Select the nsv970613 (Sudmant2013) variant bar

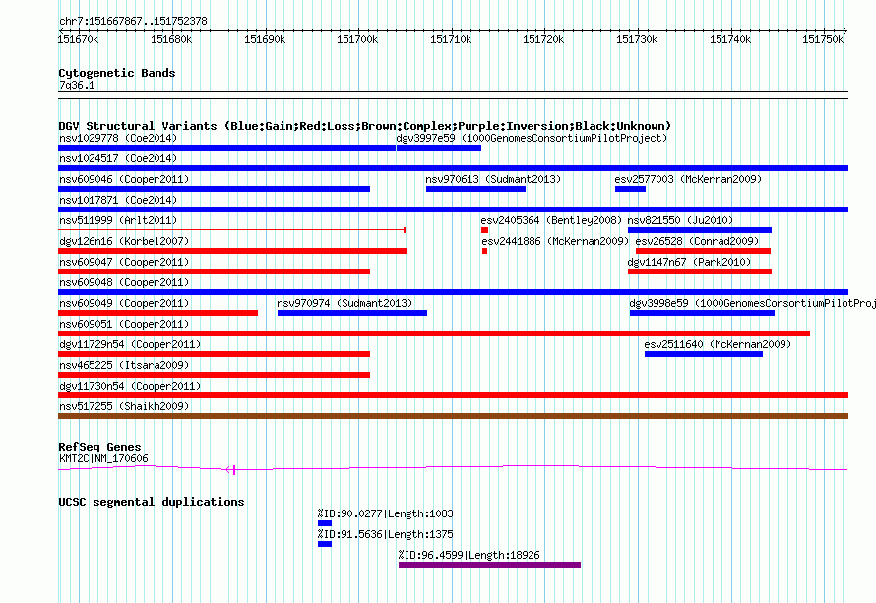point(475,189)
